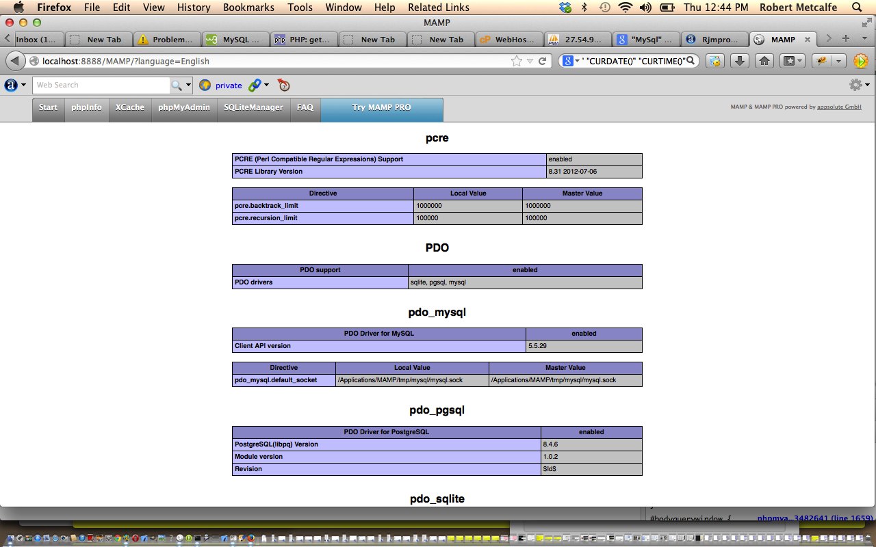
Task: Open phpMyAdmin in MAMP nav
Action: click(184, 108)
